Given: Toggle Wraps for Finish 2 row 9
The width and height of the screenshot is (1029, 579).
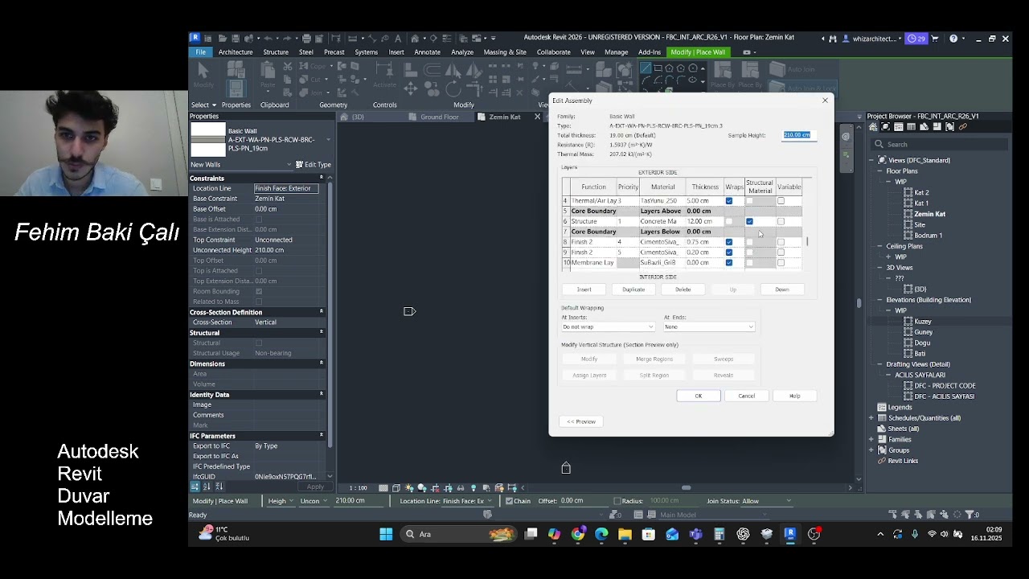Looking at the screenshot, I should pyautogui.click(x=729, y=253).
